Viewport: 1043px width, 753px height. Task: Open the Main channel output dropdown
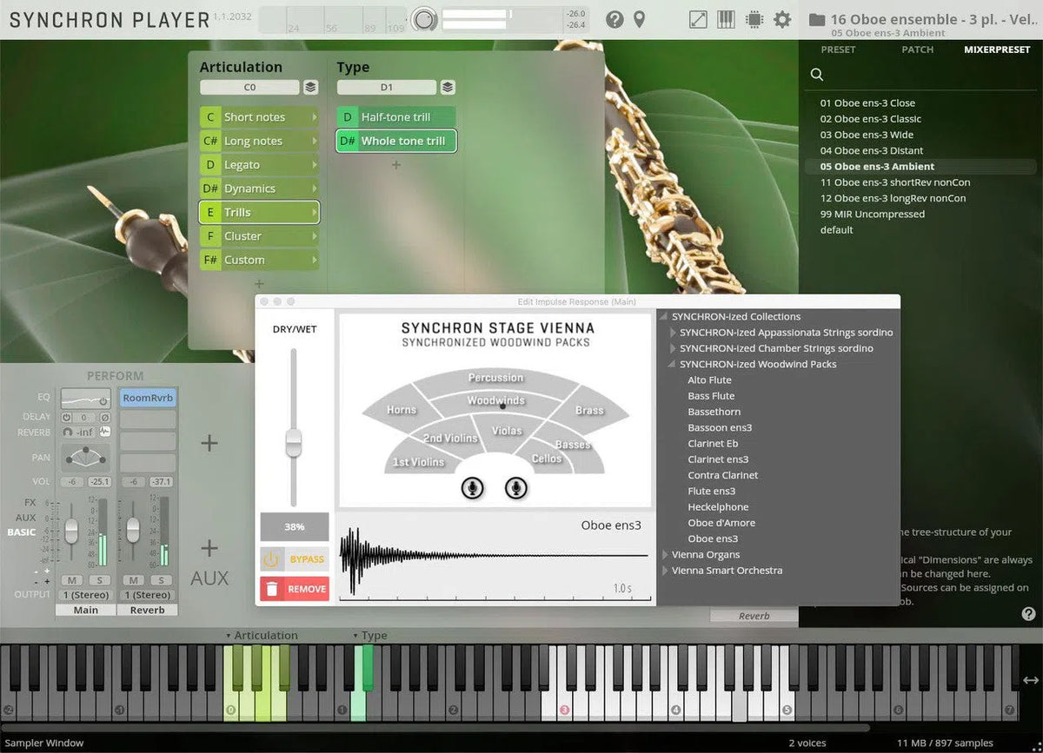click(x=86, y=595)
